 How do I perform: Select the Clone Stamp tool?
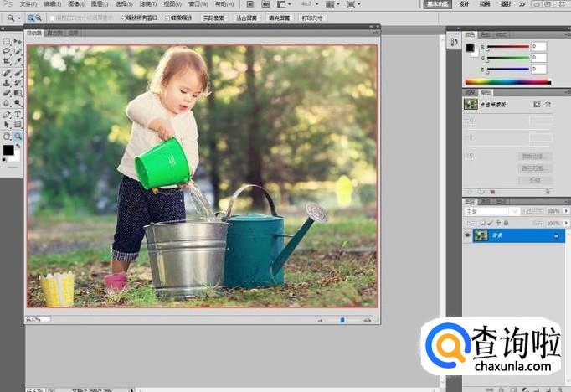(x=6, y=83)
